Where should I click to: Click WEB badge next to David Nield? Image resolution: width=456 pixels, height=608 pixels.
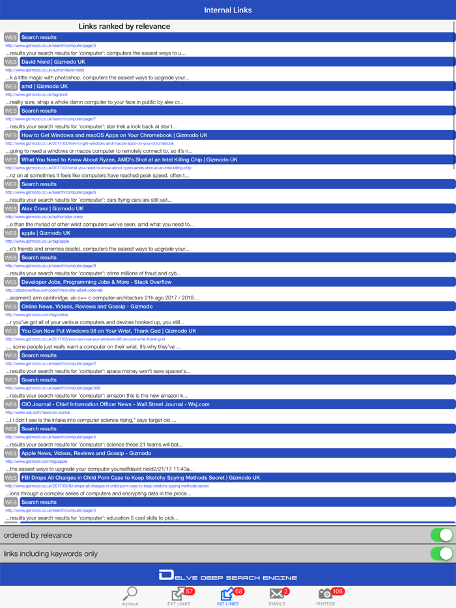pos(11,62)
